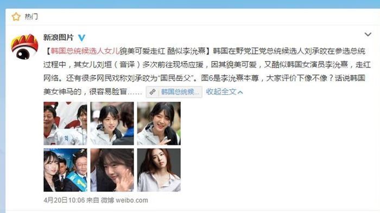Click the small caret after 收起全文
380x213 pixels.
point(240,92)
